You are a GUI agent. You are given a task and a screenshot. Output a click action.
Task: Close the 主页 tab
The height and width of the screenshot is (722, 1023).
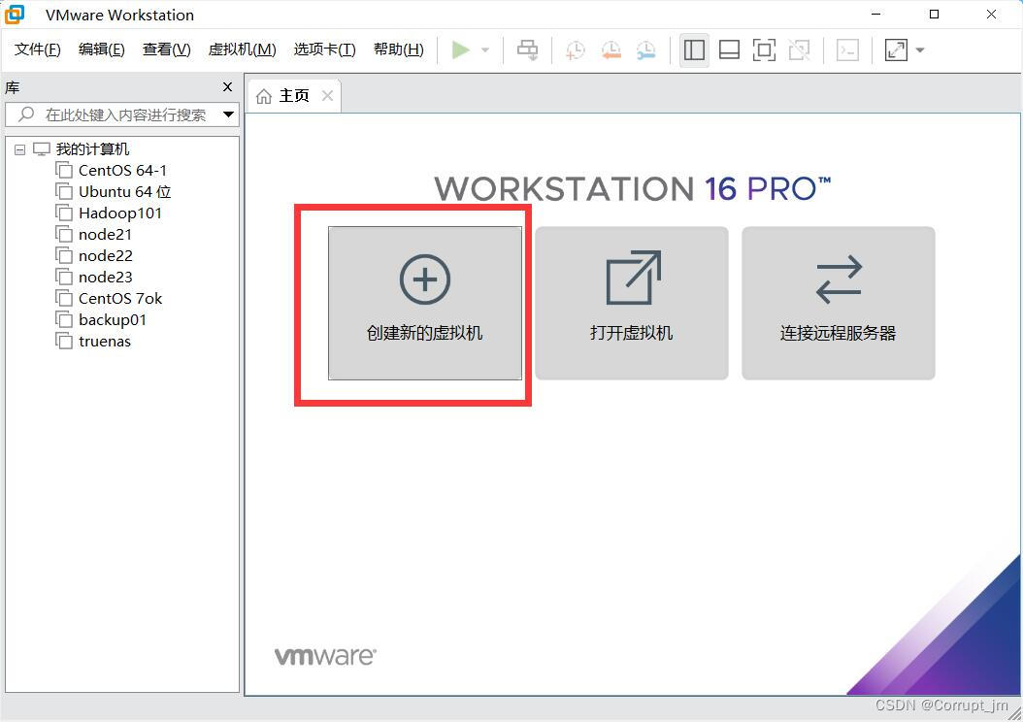click(x=327, y=96)
